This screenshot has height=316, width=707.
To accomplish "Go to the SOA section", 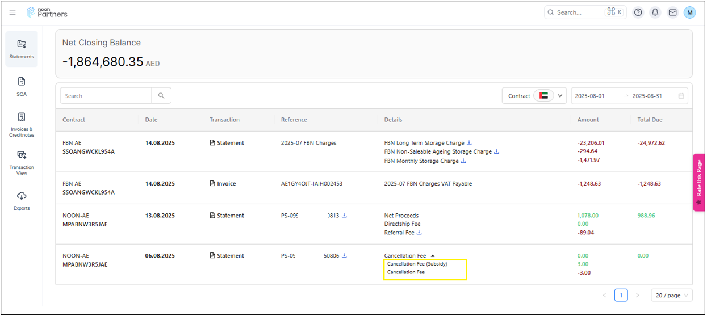I will click(x=22, y=86).
